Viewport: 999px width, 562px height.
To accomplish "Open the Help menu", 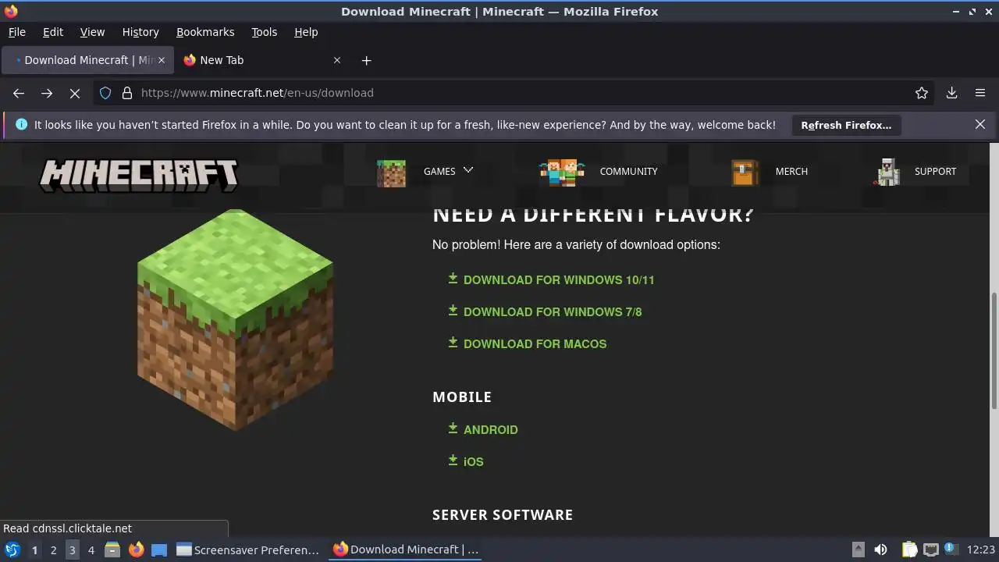I will tap(306, 32).
